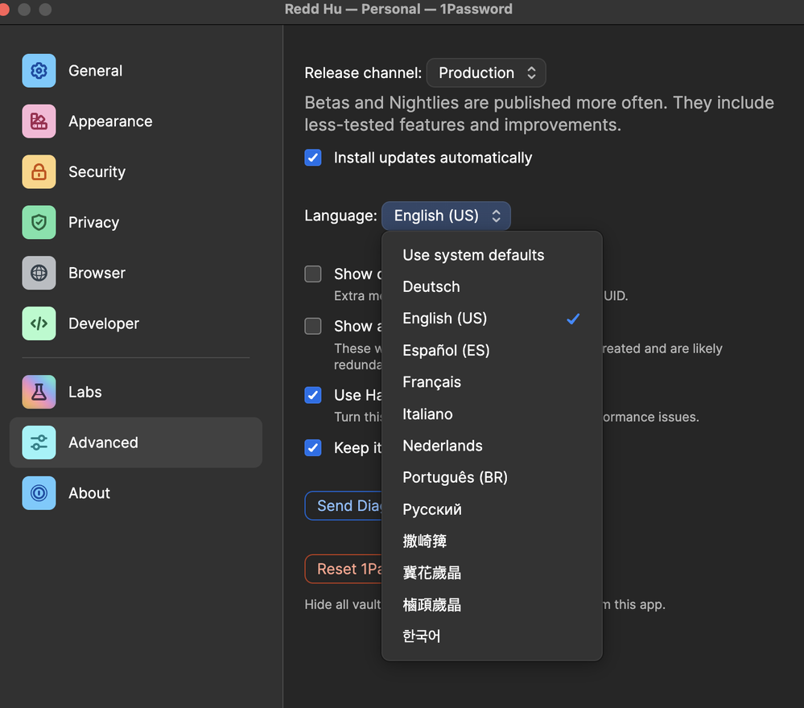Tick the checkbox above the 'Extra' description
The image size is (804, 708).
click(x=313, y=274)
